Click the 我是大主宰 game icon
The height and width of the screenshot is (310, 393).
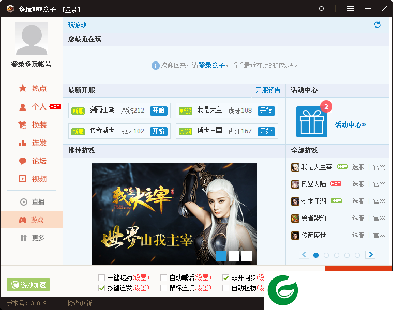click(x=295, y=167)
